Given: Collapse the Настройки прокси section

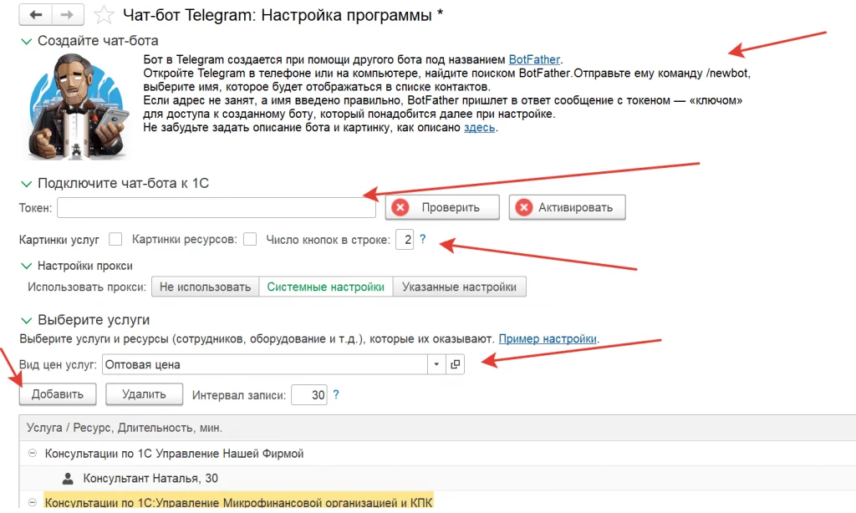Looking at the screenshot, I should point(26,266).
